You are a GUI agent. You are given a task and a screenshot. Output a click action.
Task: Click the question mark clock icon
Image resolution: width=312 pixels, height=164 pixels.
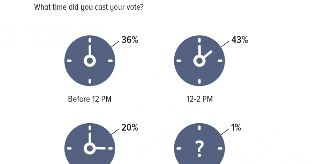[200, 144]
